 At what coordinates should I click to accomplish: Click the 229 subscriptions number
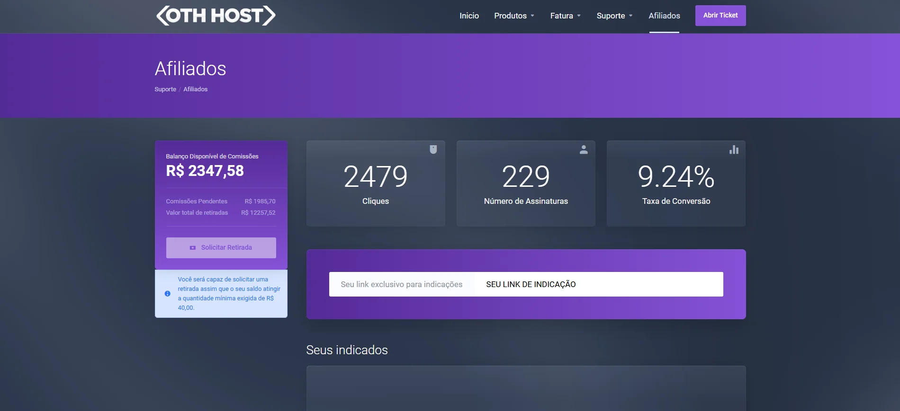(526, 177)
